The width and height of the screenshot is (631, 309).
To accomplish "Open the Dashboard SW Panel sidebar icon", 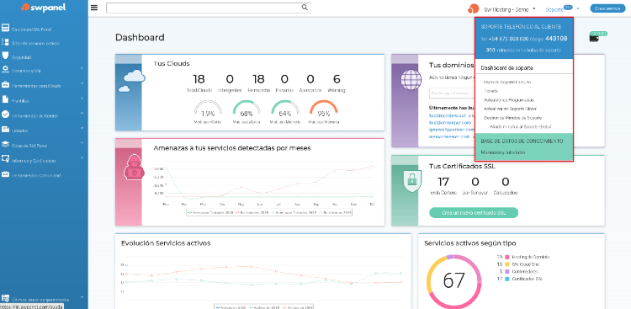I will point(5,28).
